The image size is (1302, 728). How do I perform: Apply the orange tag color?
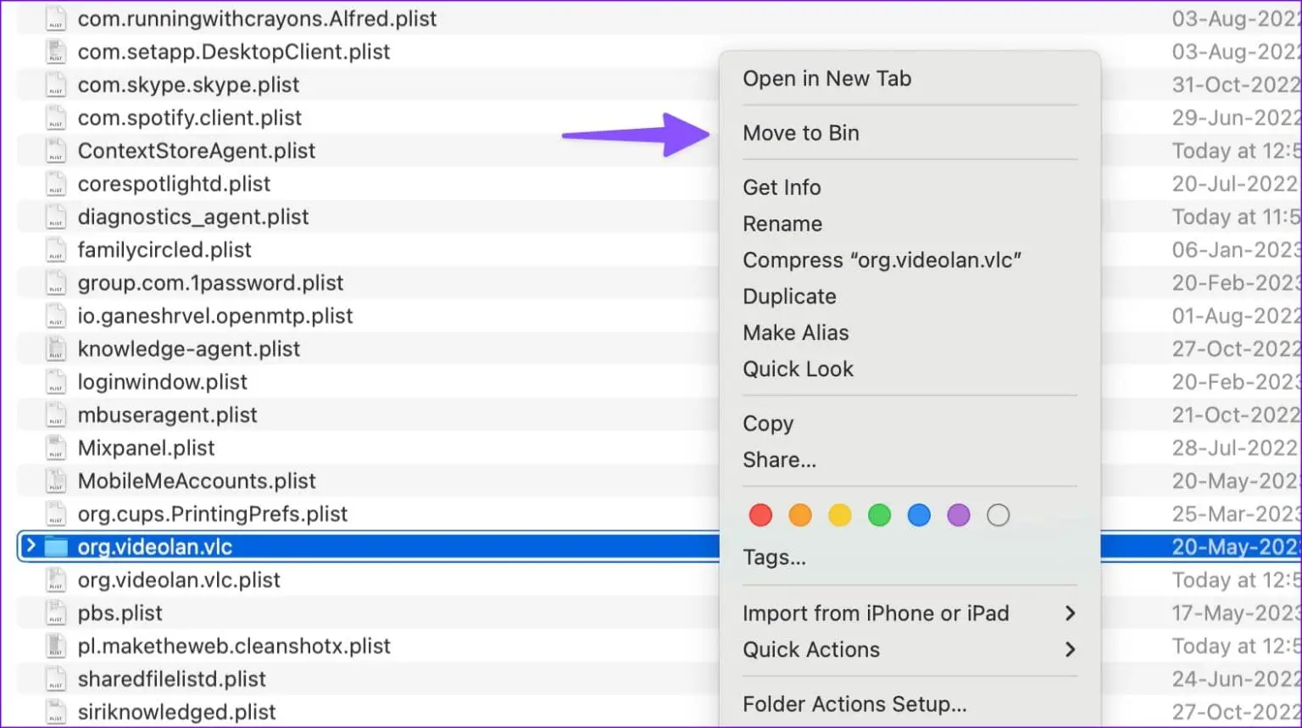800,515
